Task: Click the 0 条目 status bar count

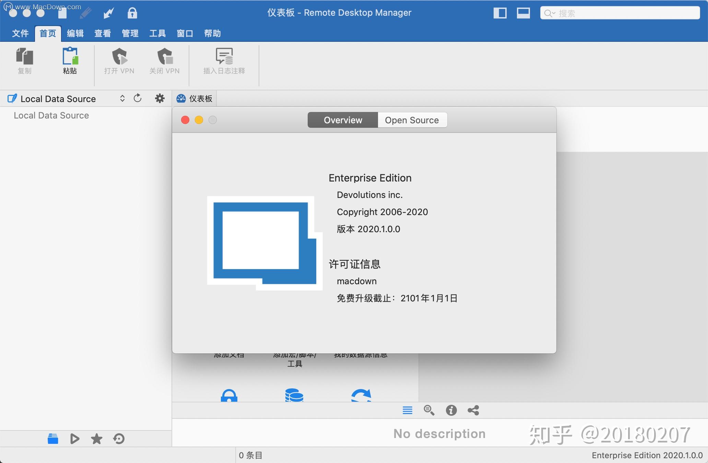Action: coord(251,455)
